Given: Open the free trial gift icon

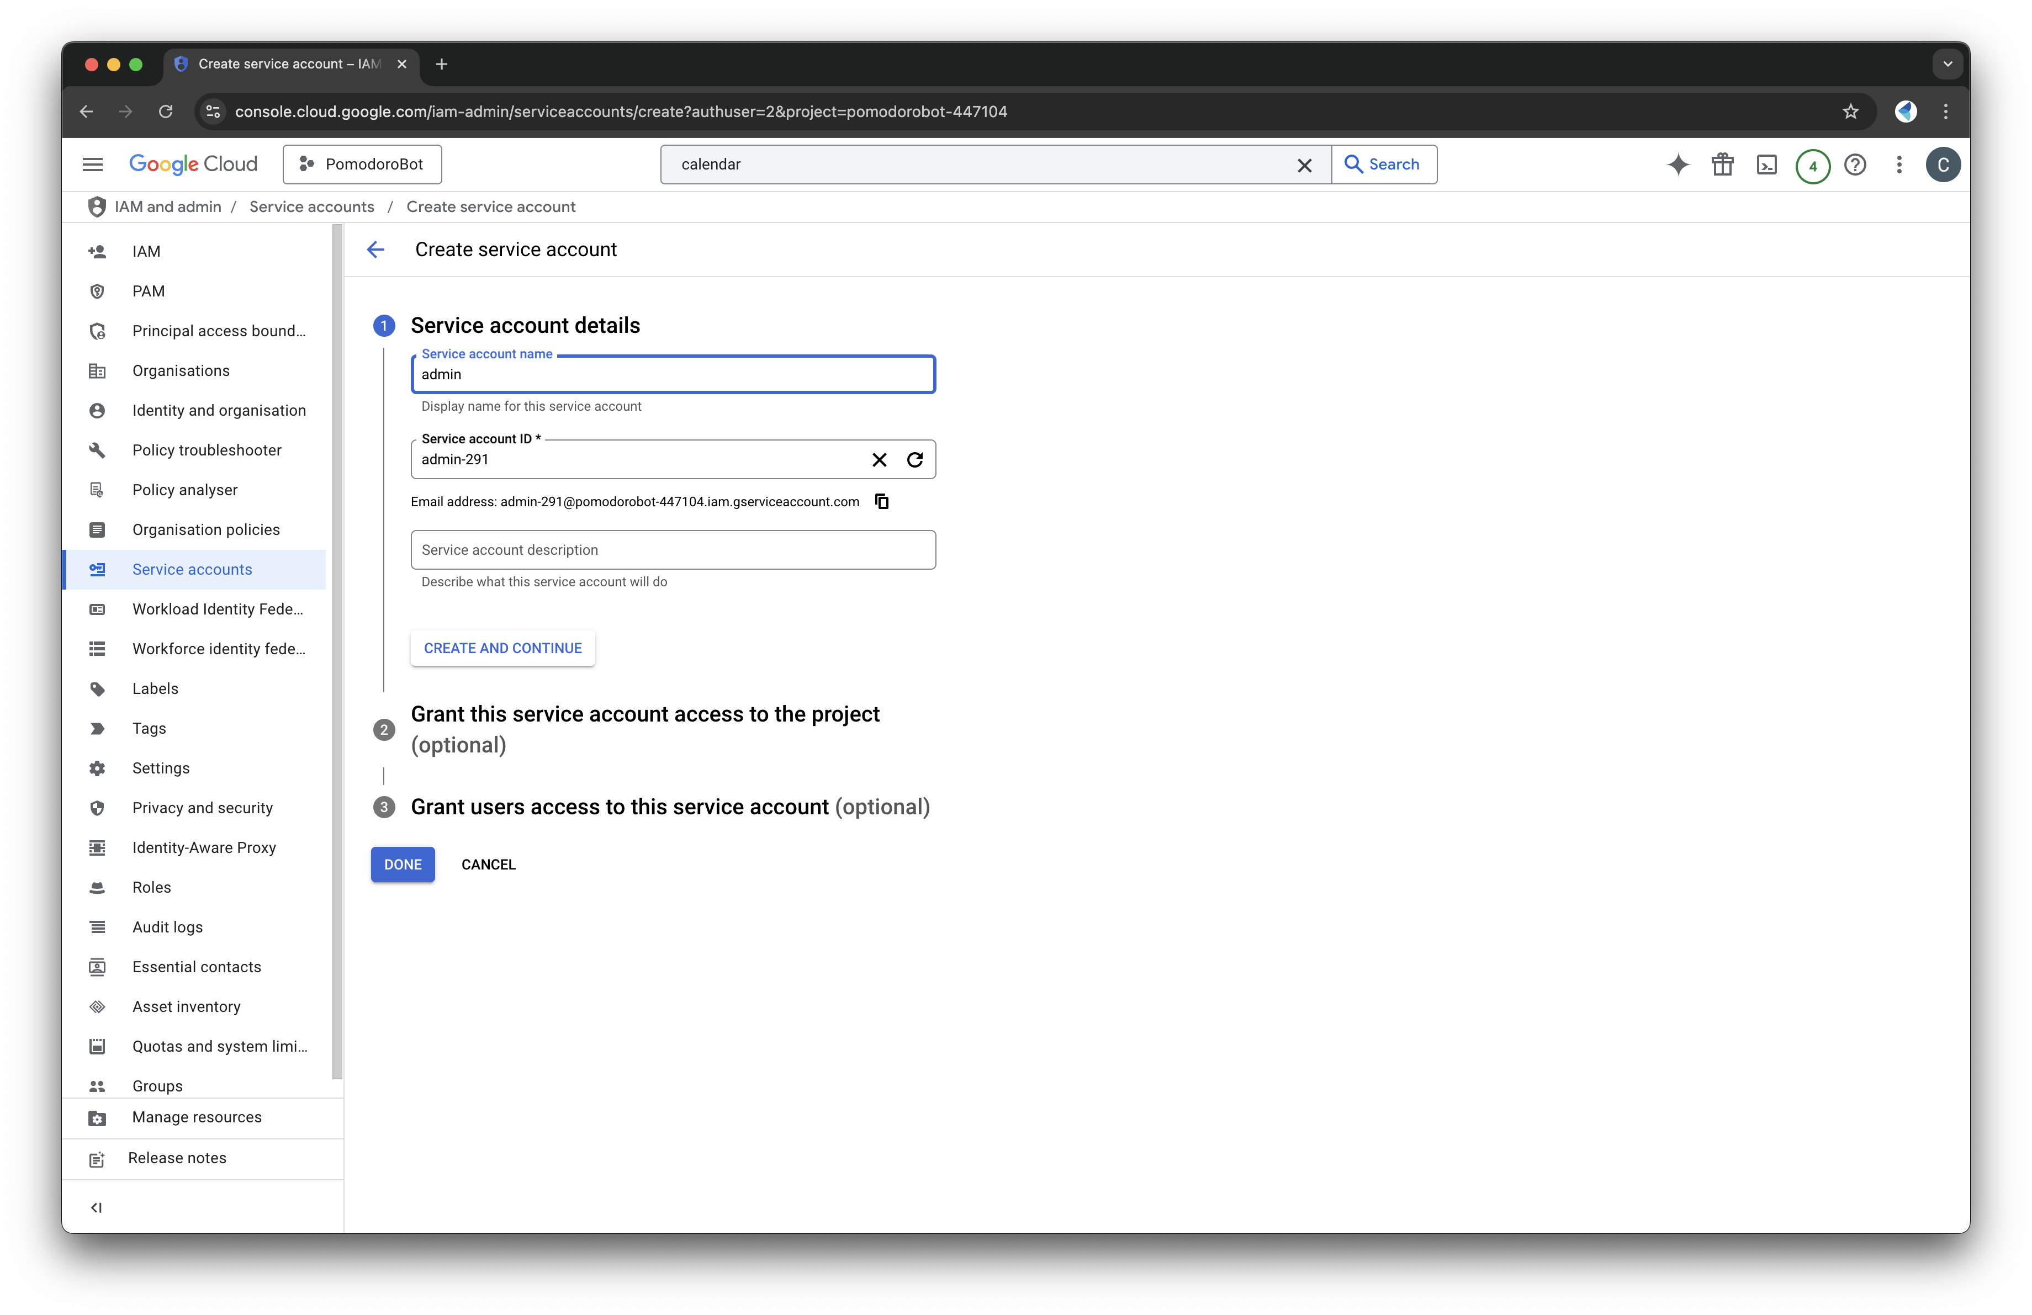Looking at the screenshot, I should pyautogui.click(x=1722, y=164).
